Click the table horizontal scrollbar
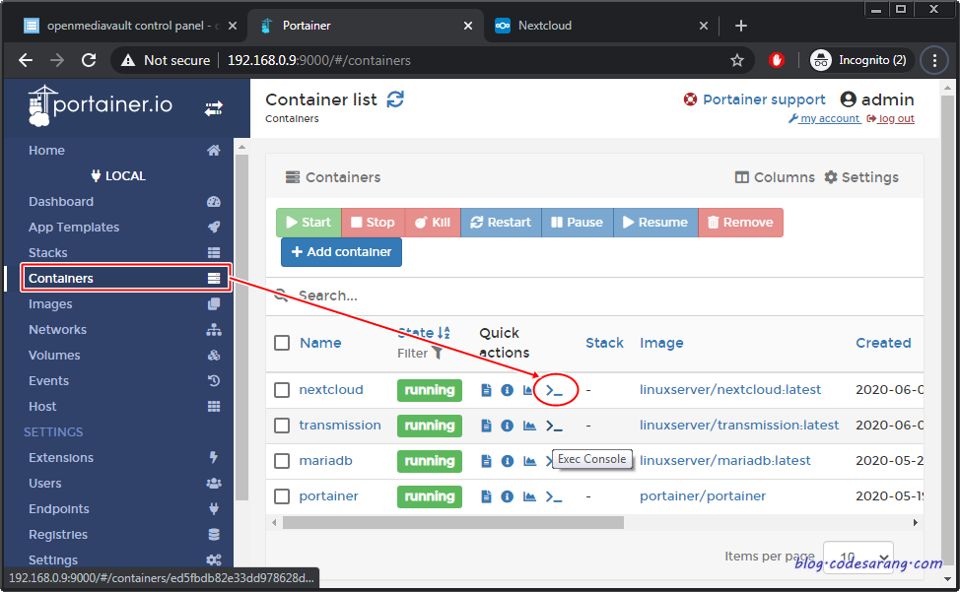The image size is (960, 592). coord(453,523)
